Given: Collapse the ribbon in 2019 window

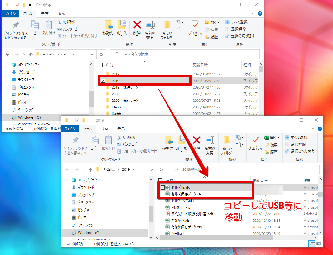Looking at the screenshot, I should tap(313, 129).
